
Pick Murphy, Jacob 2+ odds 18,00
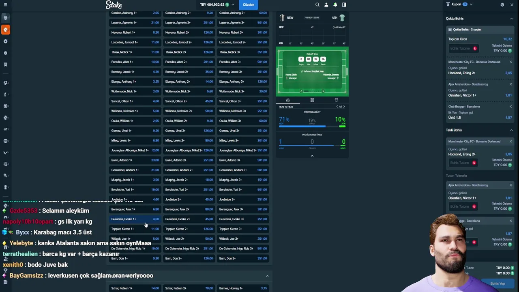(189, 180)
